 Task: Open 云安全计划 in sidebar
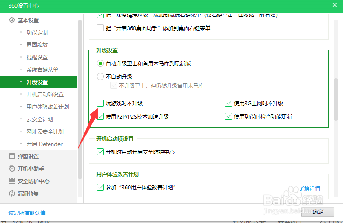[40, 119]
